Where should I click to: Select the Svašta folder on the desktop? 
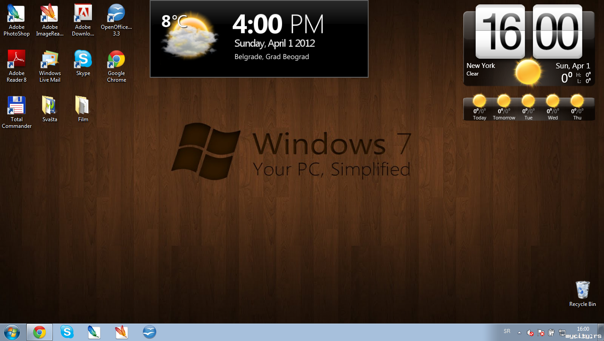50,109
